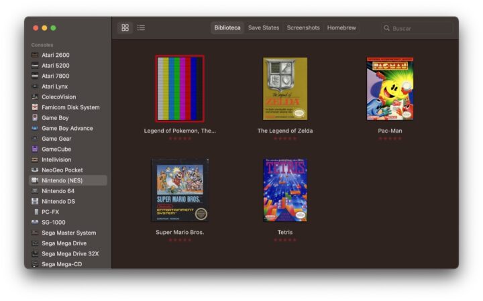This screenshot has width=483, height=301.
Task: Select Sega Mega-CD label
Action: [x=62, y=264]
